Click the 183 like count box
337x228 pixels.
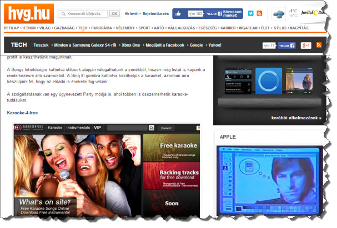(195, 14)
